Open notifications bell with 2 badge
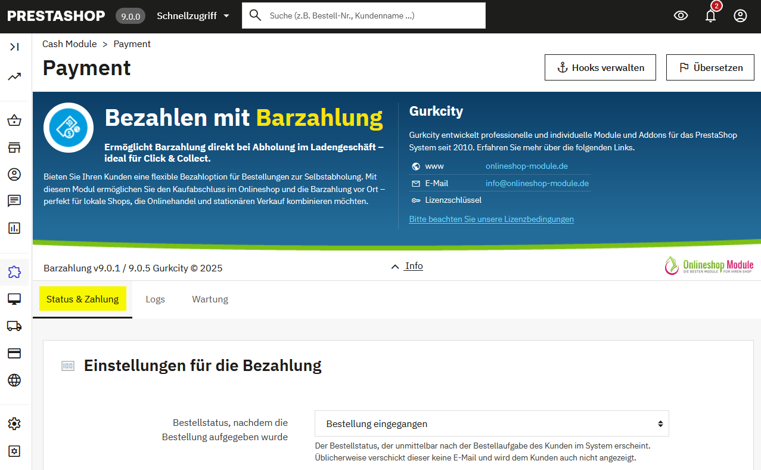Screen dimensions: 761x470 711,15
